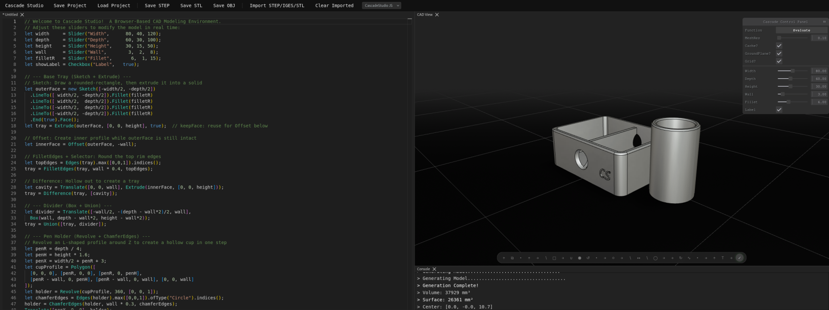Click the small hollow circle icon in CAD toolbar
829x310 pixels.
tap(613, 258)
